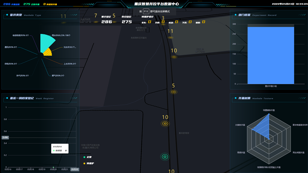Click the marker labeled 11 near the map top
The width and height of the screenshot is (308, 173).
click(171, 37)
